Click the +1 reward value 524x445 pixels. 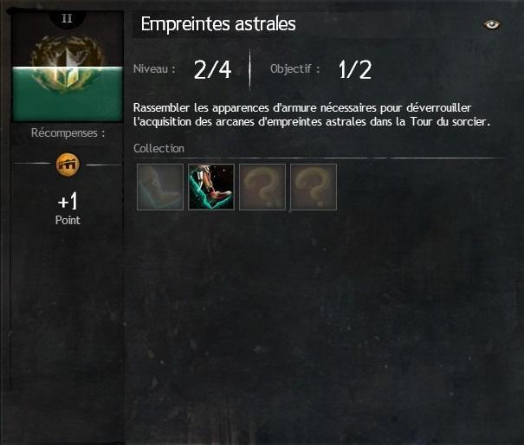pos(68,201)
